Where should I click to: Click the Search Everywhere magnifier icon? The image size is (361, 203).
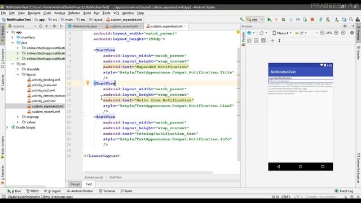[351, 20]
